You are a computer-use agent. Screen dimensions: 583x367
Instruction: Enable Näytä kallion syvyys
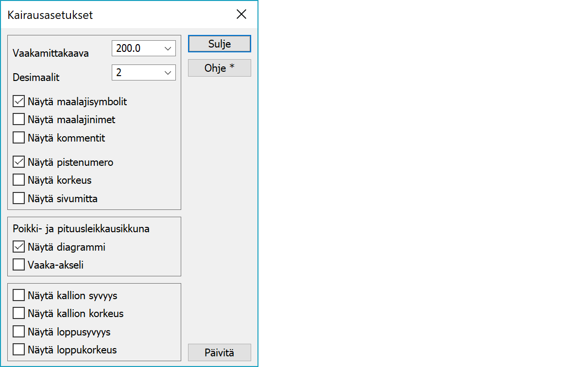pos(19,295)
